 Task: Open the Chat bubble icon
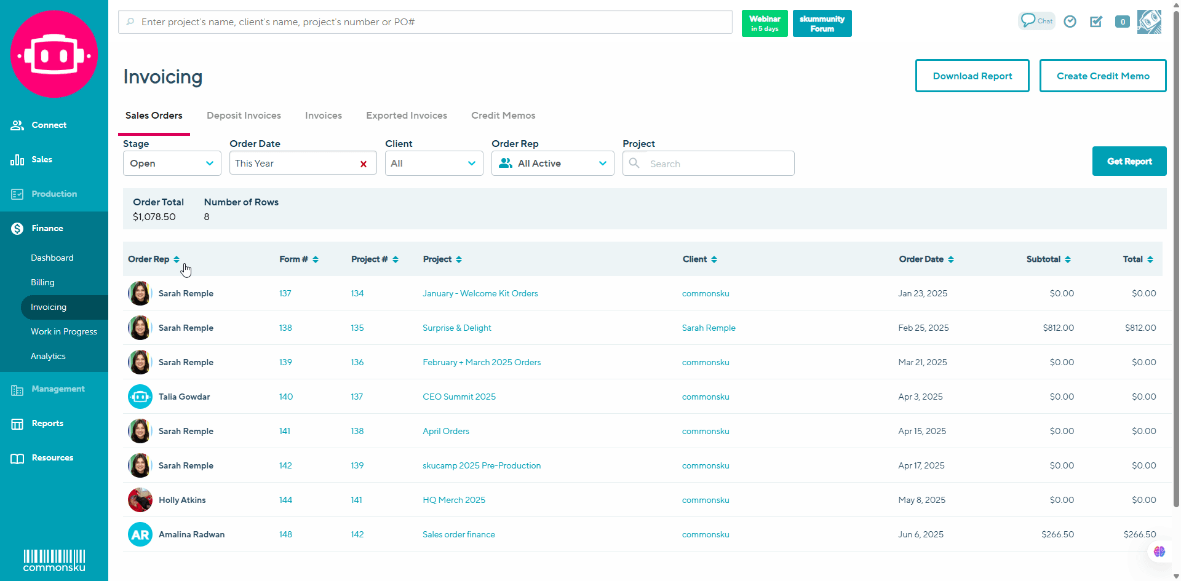1036,21
